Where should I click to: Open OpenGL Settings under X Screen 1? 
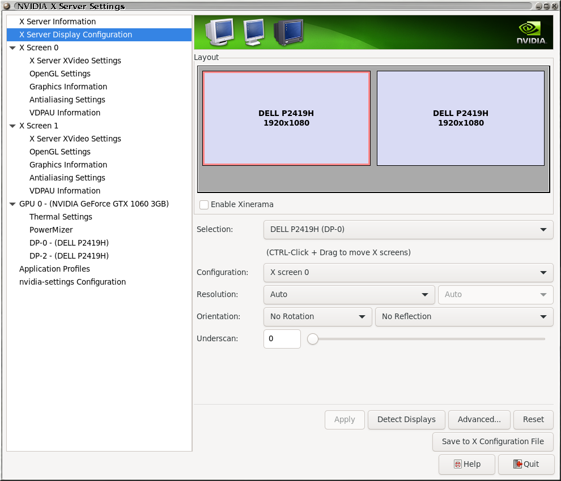click(x=59, y=152)
